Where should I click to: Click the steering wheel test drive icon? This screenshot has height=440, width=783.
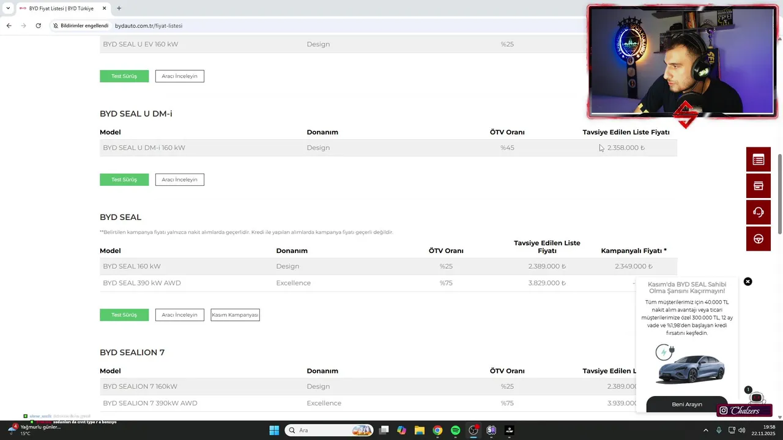click(759, 238)
